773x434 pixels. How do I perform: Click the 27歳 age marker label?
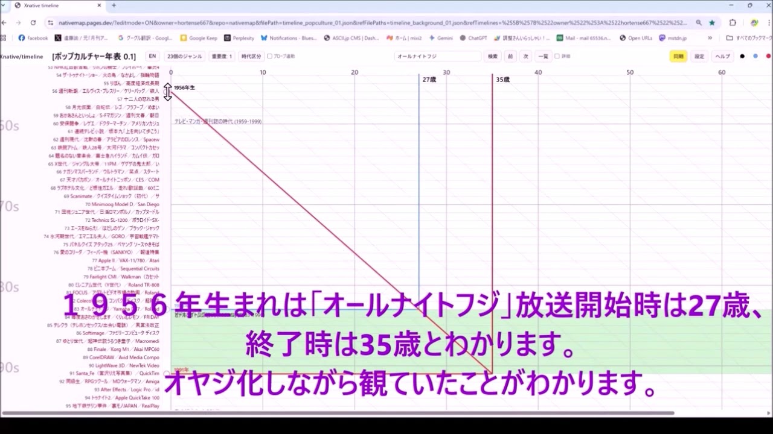point(429,80)
